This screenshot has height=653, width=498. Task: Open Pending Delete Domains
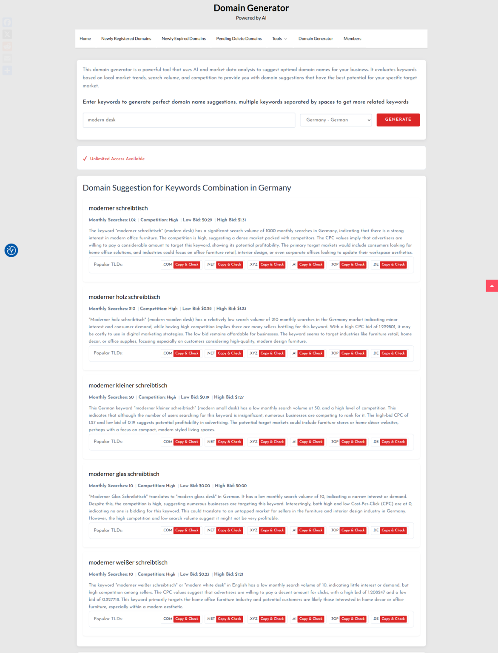239,39
